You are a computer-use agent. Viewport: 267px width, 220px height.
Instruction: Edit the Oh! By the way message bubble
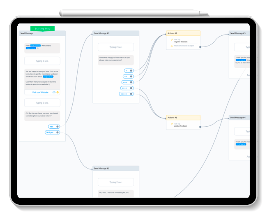pos(42,116)
